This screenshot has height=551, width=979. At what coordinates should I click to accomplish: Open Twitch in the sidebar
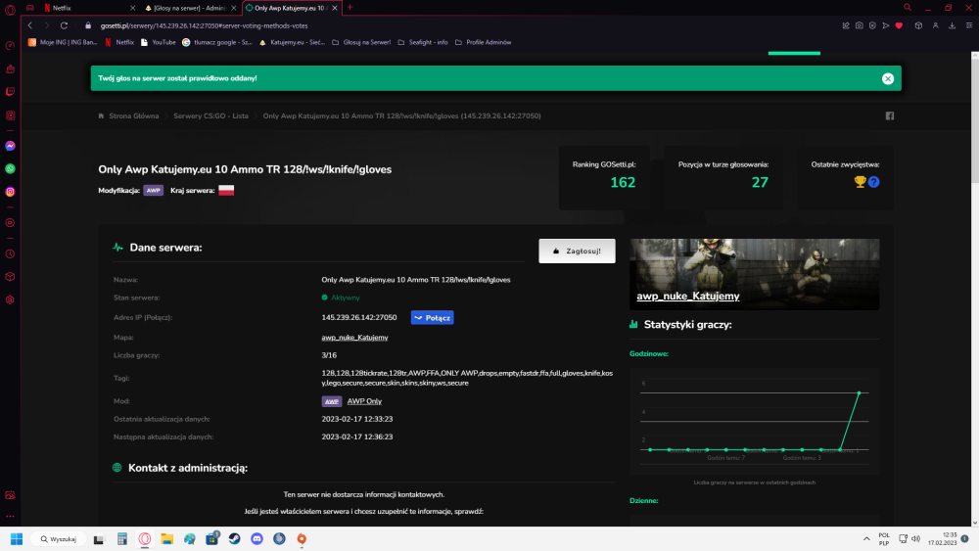point(10,92)
